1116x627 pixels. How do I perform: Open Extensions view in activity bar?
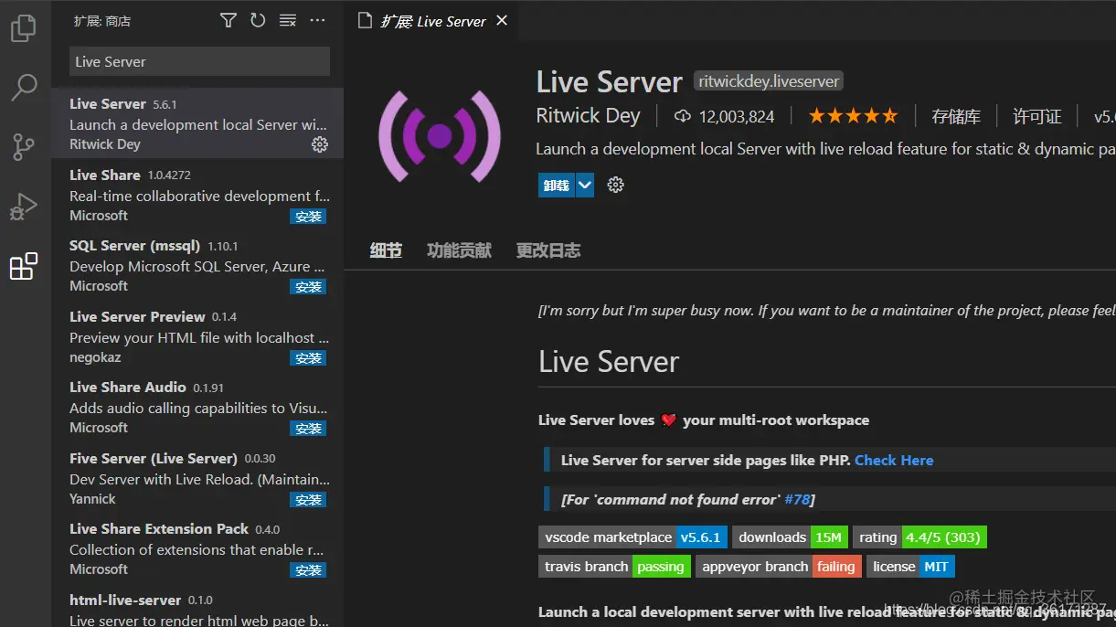point(23,266)
